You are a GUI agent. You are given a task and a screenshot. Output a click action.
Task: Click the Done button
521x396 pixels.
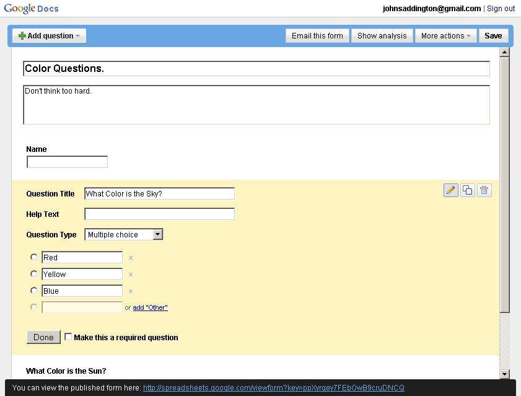(43, 337)
